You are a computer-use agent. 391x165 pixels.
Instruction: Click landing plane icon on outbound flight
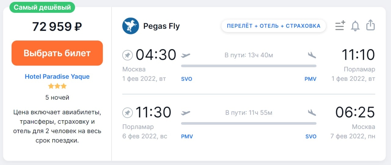pos(312,55)
